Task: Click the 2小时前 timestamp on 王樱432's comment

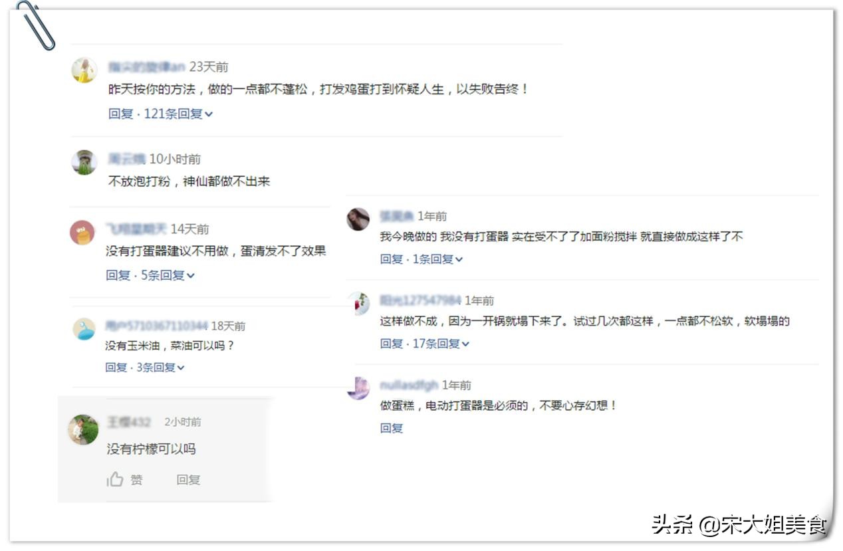Action: pos(183,421)
